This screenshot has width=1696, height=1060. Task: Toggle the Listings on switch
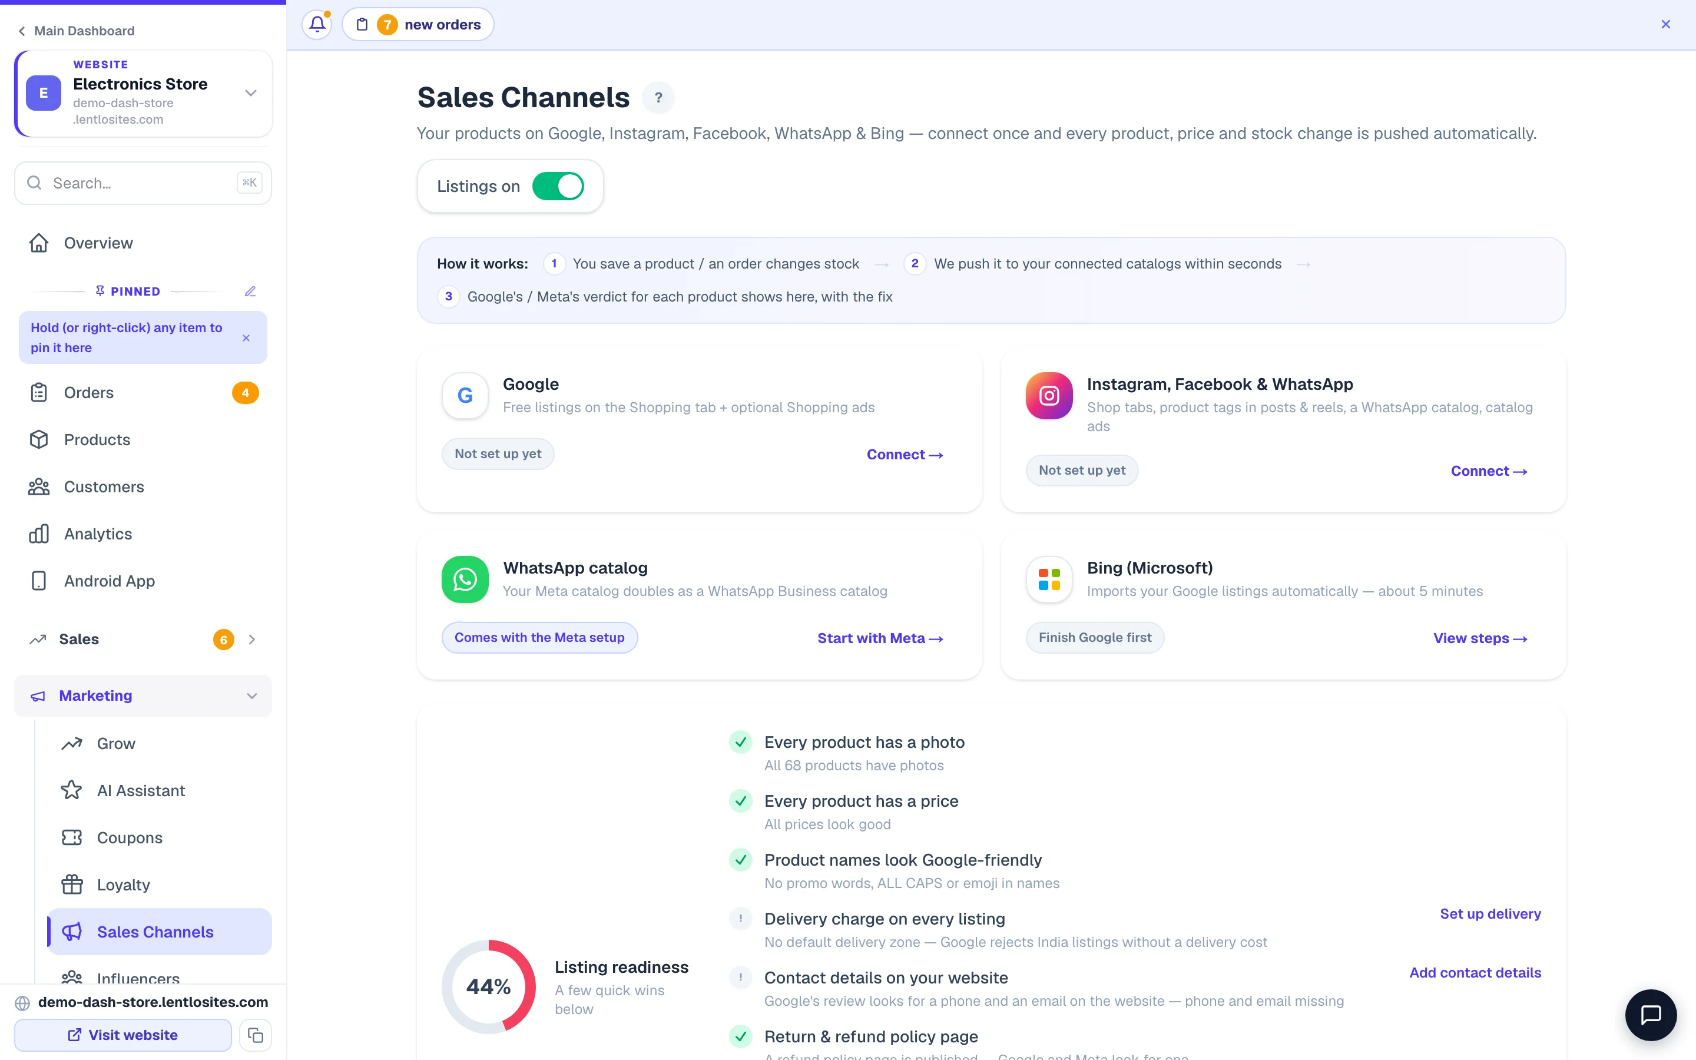coord(558,187)
